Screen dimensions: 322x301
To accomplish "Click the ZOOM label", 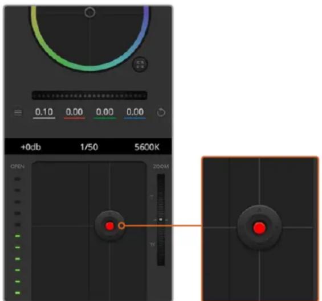I will coord(161,166).
